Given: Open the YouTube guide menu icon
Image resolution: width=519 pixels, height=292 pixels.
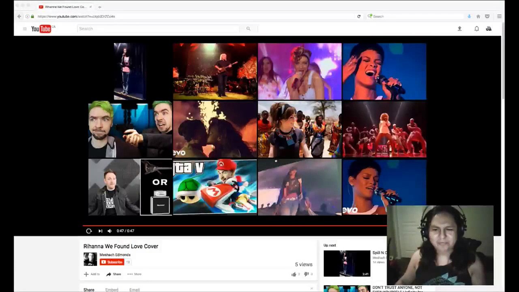Looking at the screenshot, I should (25, 29).
